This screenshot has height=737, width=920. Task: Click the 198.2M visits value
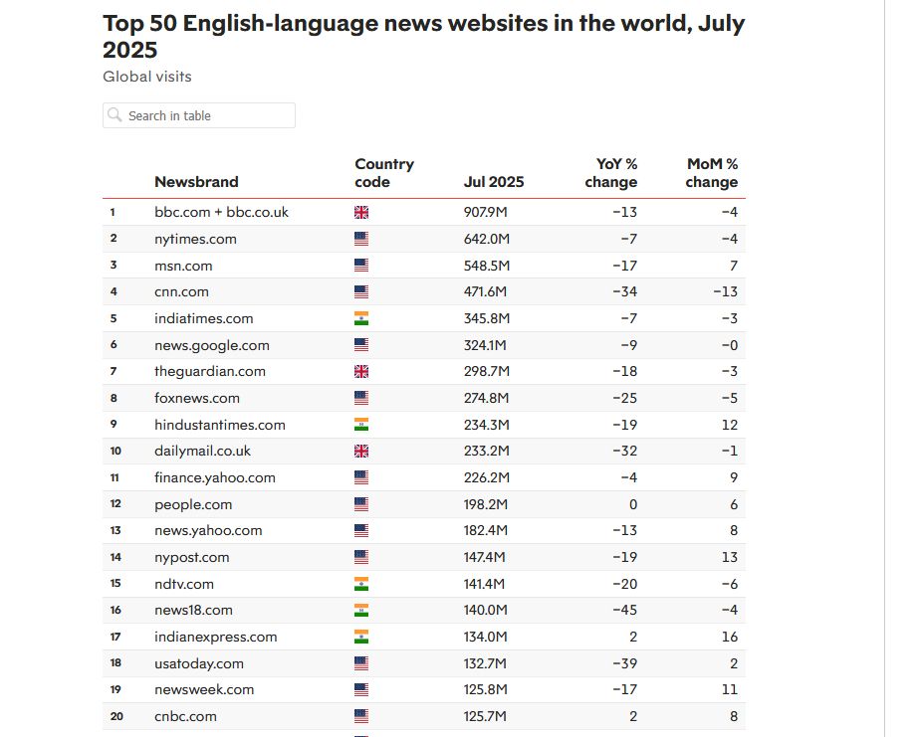tap(486, 505)
